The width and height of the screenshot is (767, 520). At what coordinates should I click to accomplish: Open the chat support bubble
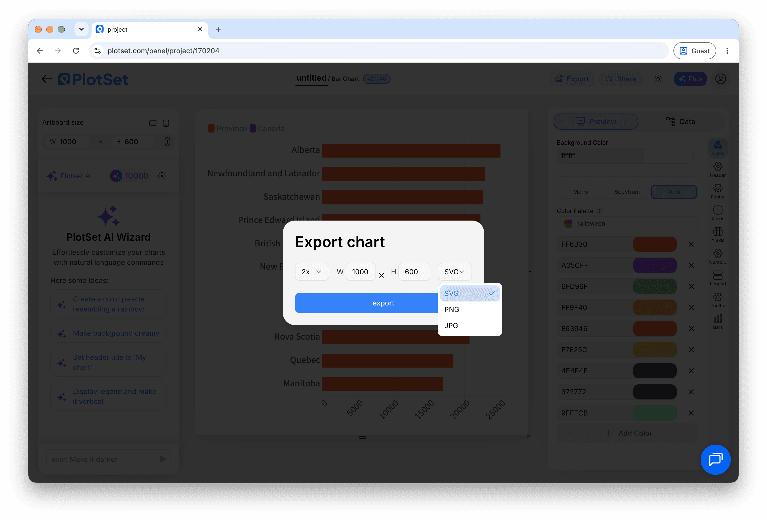(715, 459)
